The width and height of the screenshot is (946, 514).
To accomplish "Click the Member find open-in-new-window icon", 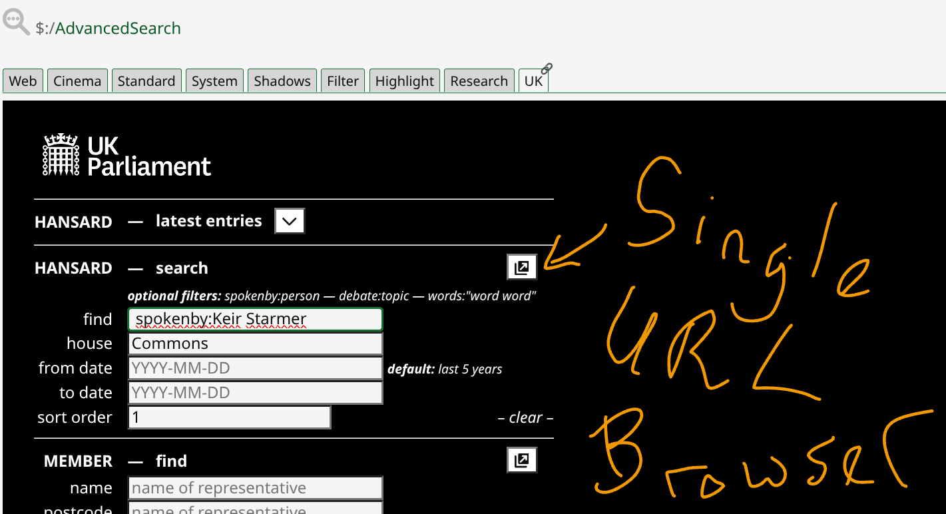I will [x=522, y=460].
